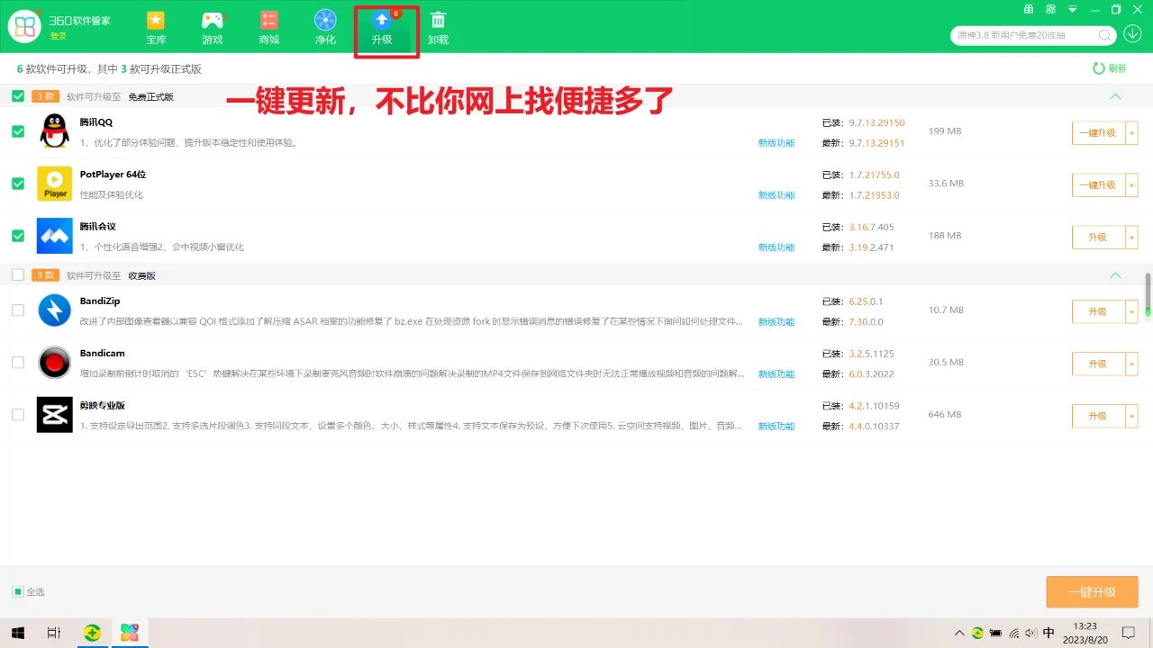Click the 腾讯会议 app icon

pyautogui.click(x=54, y=236)
